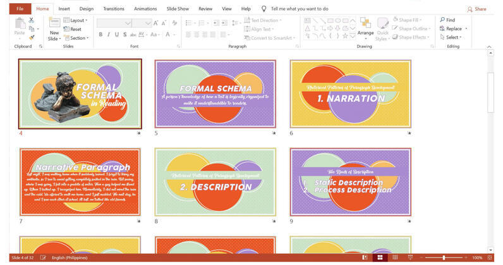This screenshot has height=265, width=503.
Task: Open the Shape Outline dropdown
Action: tap(411, 28)
